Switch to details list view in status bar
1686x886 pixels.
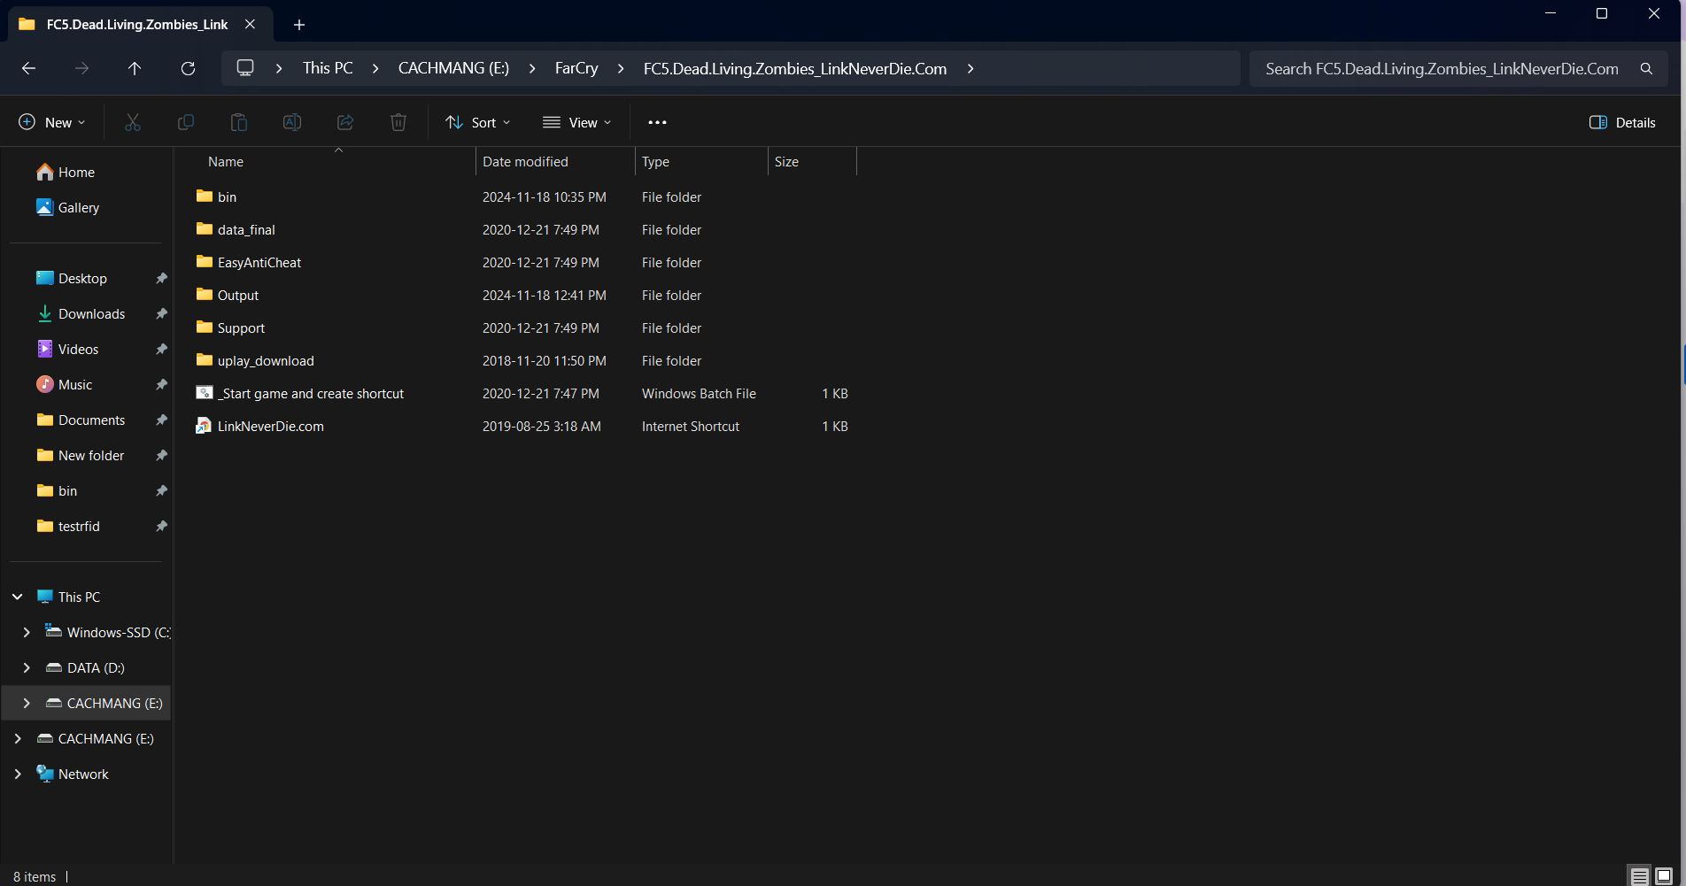[x=1640, y=876]
